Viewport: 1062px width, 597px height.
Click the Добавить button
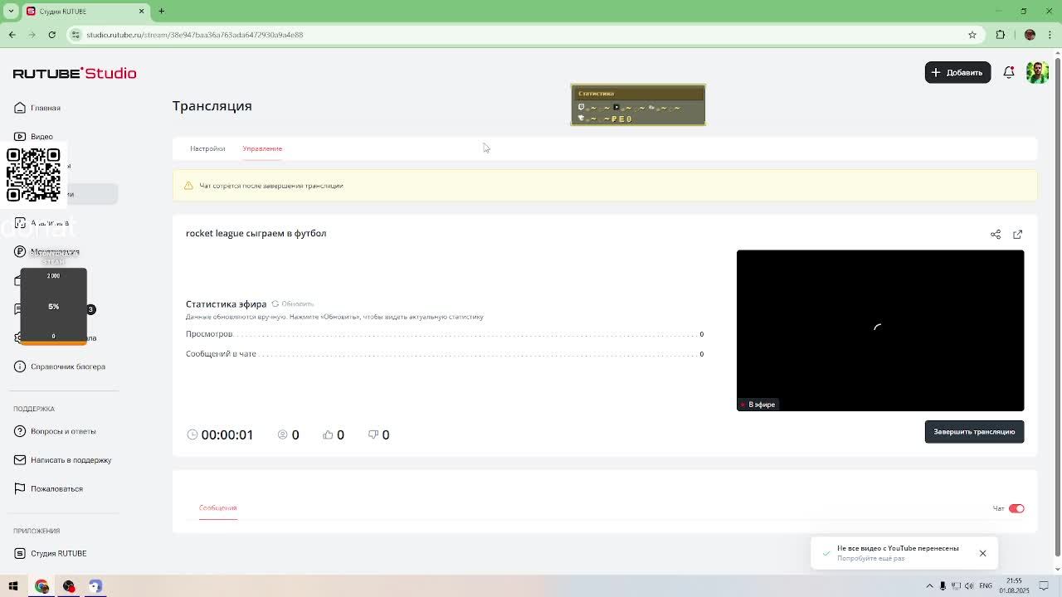pos(957,72)
